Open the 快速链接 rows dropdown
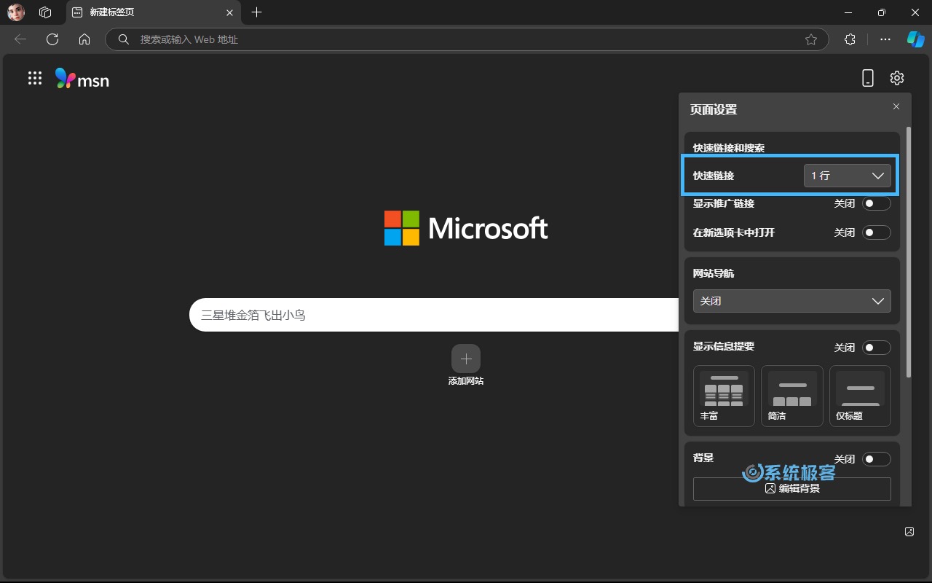932x583 pixels. [x=848, y=176]
